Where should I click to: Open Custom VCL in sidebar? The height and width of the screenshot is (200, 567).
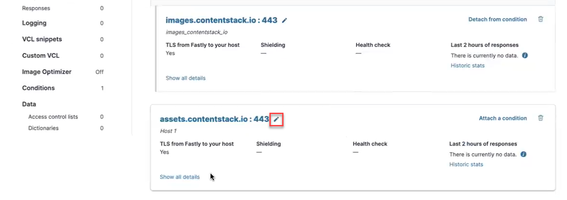coord(40,55)
